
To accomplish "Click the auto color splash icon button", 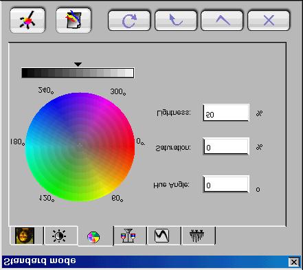I will [27, 21].
